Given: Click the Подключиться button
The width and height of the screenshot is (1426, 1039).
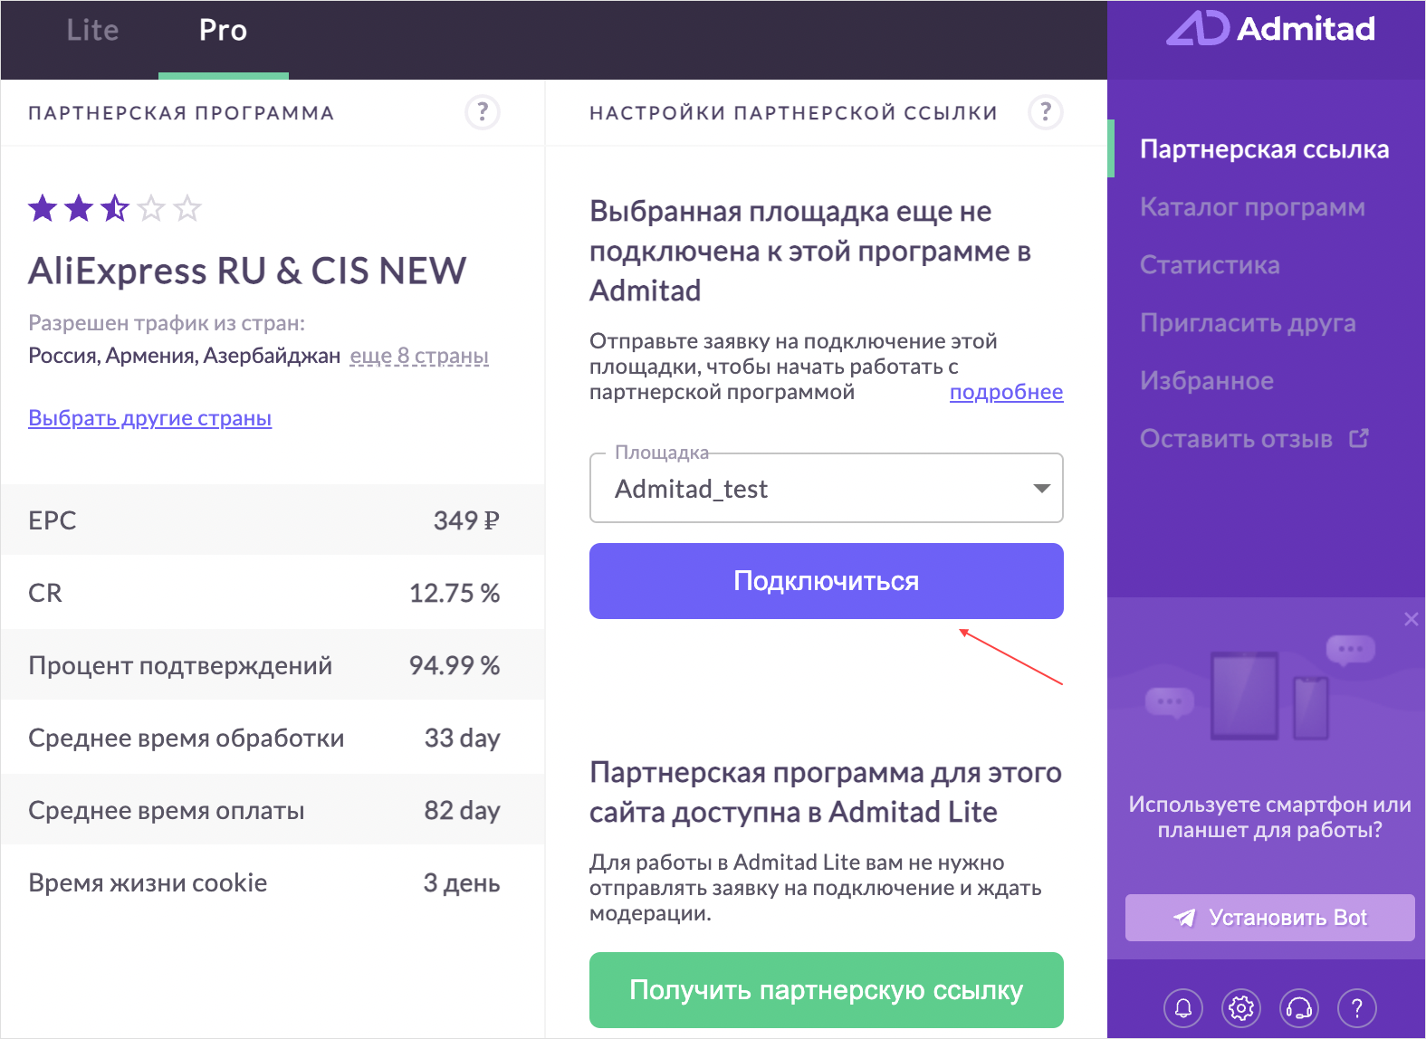Looking at the screenshot, I should coord(826,581).
